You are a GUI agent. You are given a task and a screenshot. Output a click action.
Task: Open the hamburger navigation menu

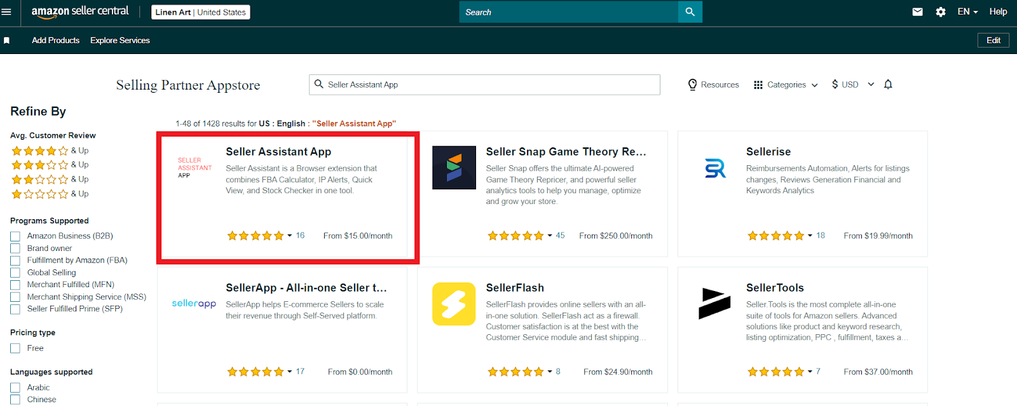point(6,11)
